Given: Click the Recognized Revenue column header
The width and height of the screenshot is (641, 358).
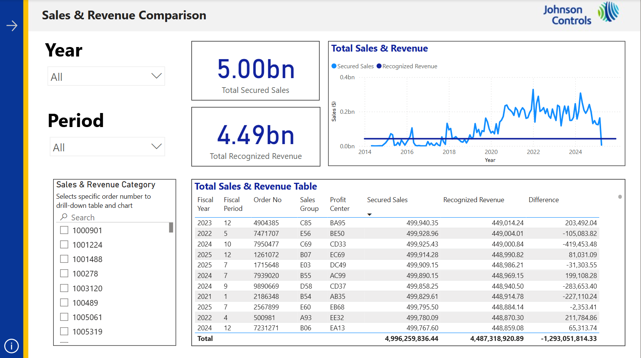Looking at the screenshot, I should pyautogui.click(x=474, y=200).
